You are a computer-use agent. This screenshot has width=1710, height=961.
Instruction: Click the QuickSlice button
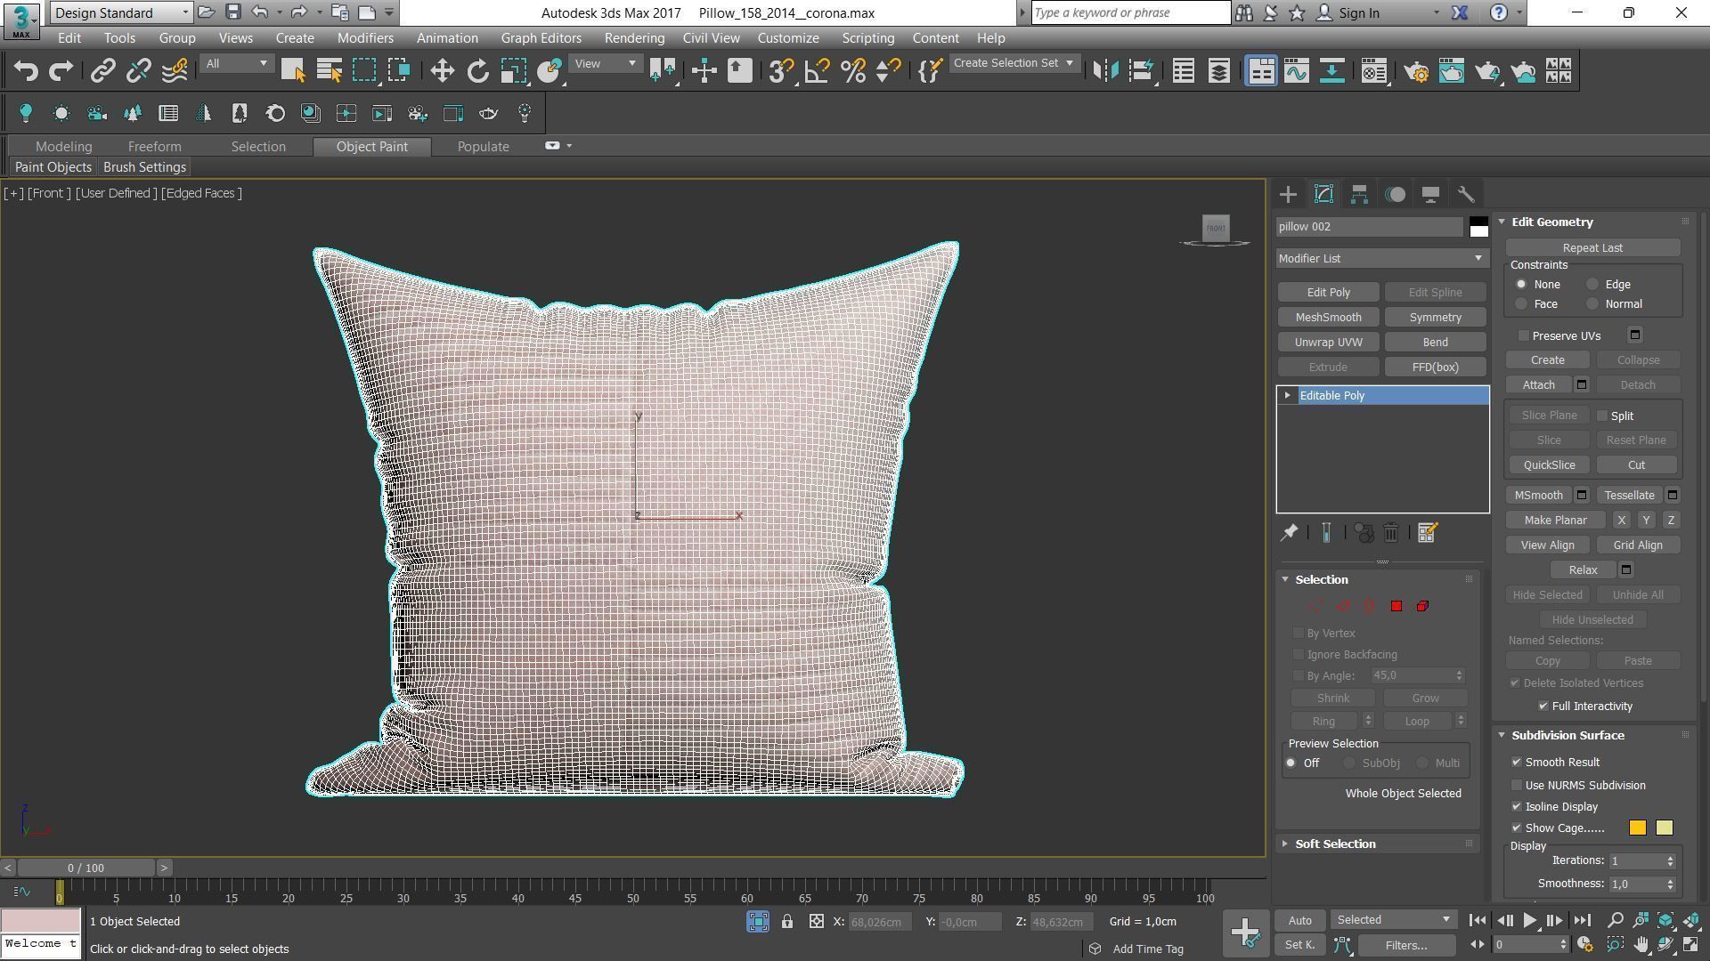coord(1549,465)
